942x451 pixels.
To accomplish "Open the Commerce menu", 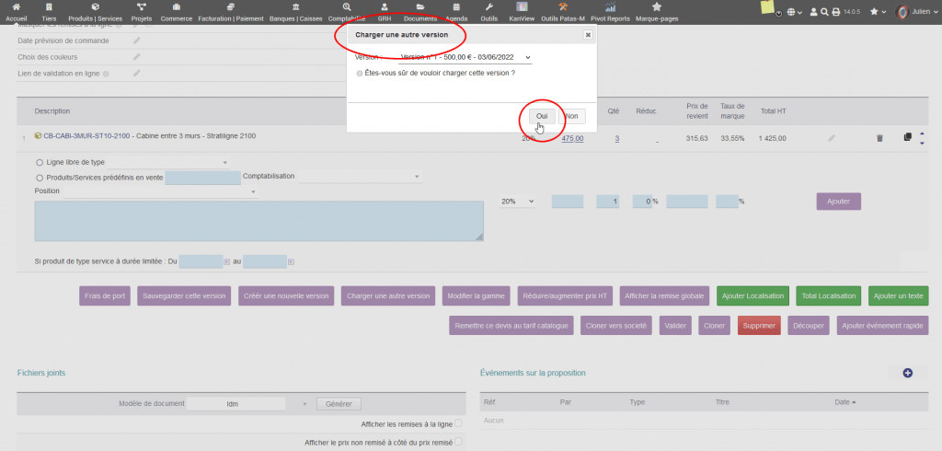I will point(177,12).
